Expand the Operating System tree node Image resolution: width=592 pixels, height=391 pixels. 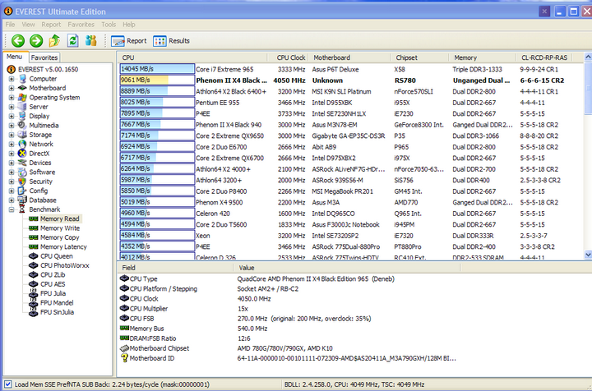pyautogui.click(x=12, y=98)
